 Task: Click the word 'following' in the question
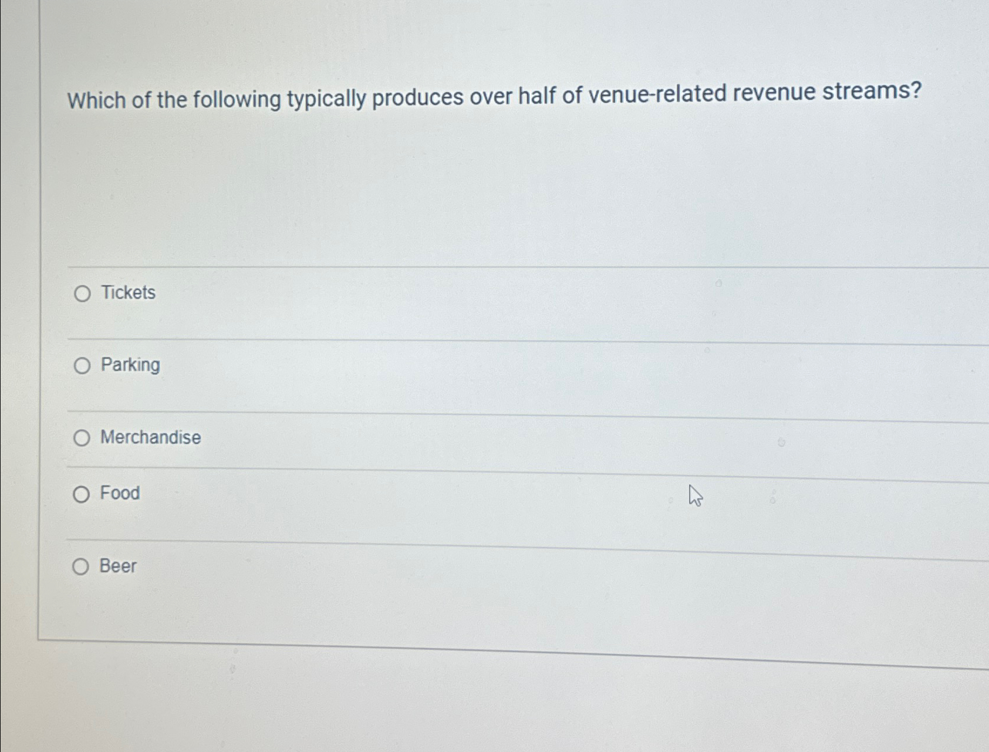pyautogui.click(x=237, y=99)
